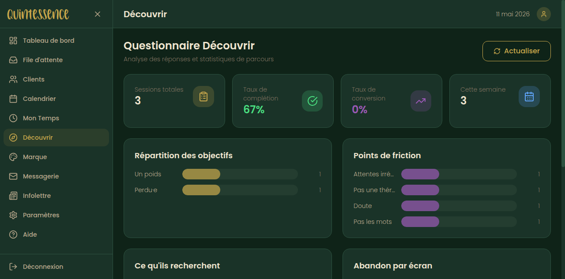Click the Taux de conversion trend icon
The height and width of the screenshot is (279, 565).
coord(421,101)
